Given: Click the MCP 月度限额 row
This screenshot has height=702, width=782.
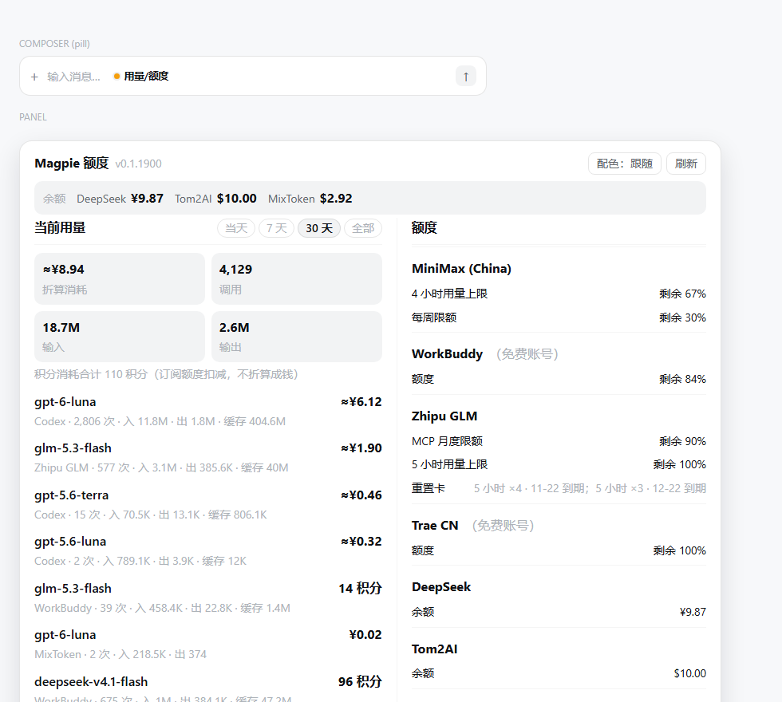Looking at the screenshot, I should (559, 441).
